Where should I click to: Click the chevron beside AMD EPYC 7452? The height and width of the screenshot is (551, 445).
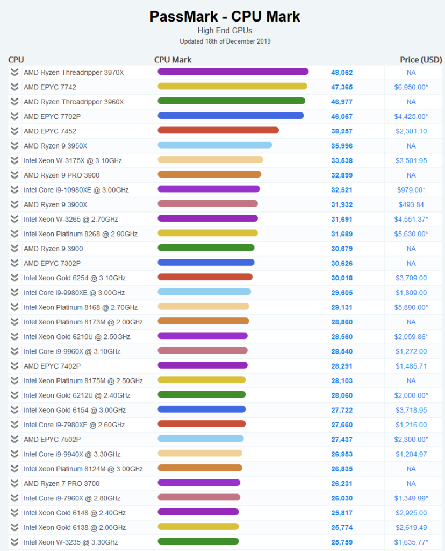click(15, 131)
